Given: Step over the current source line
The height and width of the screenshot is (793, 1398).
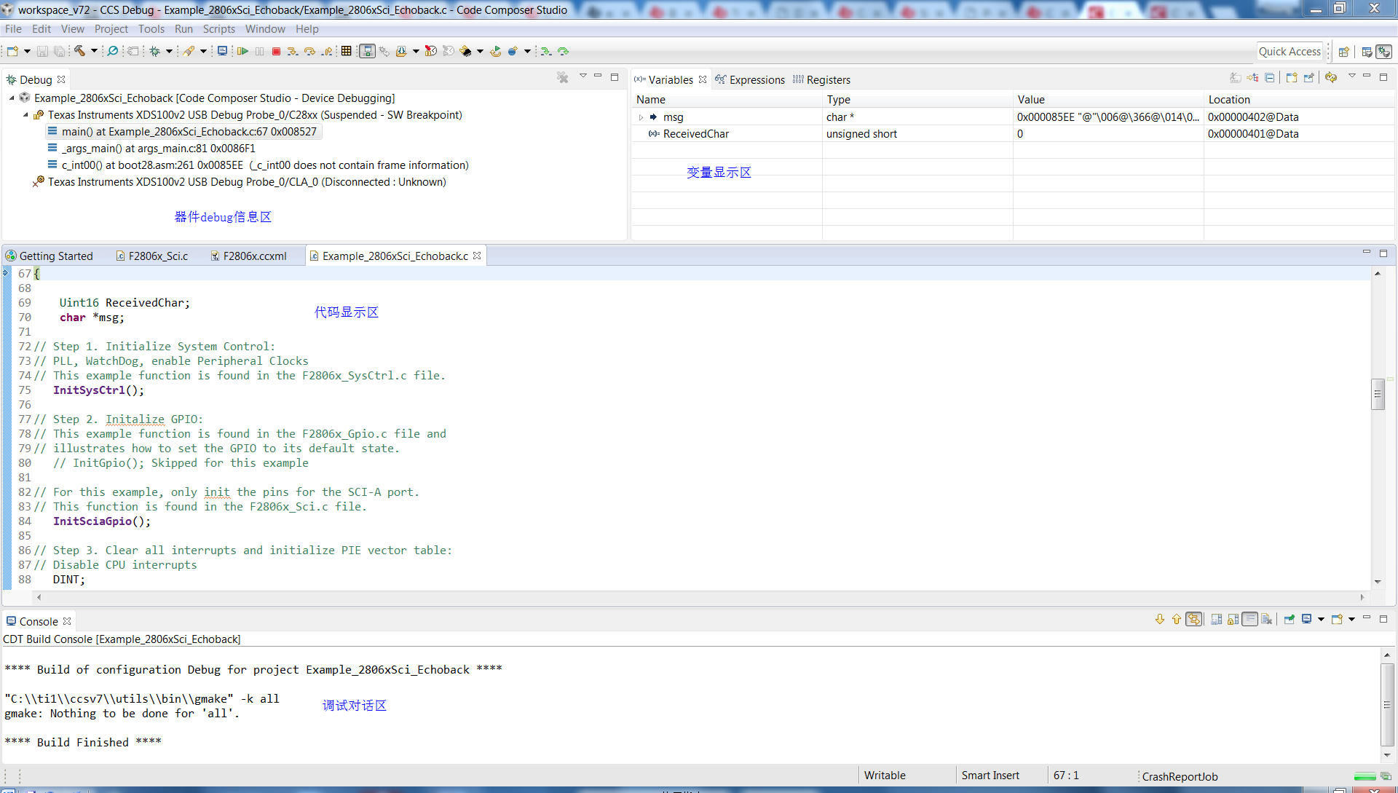Looking at the screenshot, I should pos(309,51).
